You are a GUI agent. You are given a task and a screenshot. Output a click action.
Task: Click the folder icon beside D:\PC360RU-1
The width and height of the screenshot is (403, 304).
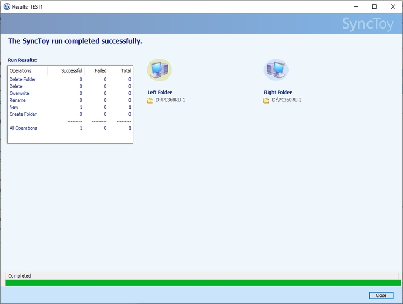[149, 101]
